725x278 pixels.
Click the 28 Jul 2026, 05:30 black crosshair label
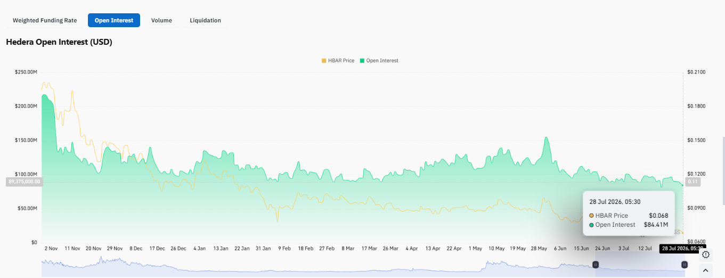click(x=682, y=249)
